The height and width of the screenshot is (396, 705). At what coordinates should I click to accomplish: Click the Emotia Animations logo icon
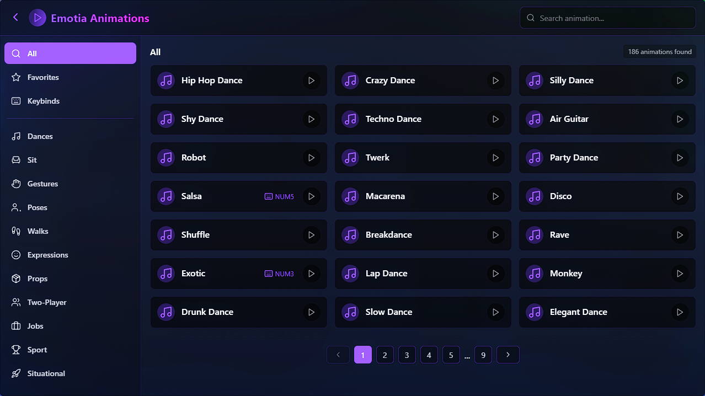[x=38, y=18]
